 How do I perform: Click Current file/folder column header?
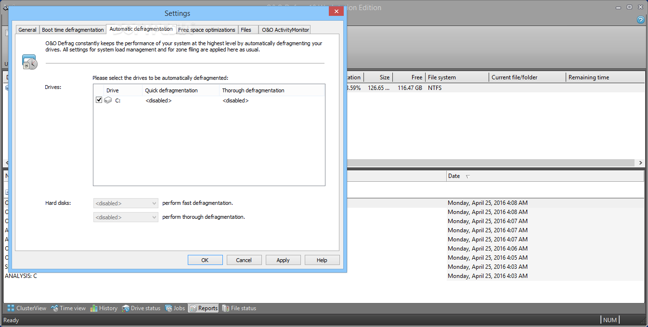(x=528, y=77)
